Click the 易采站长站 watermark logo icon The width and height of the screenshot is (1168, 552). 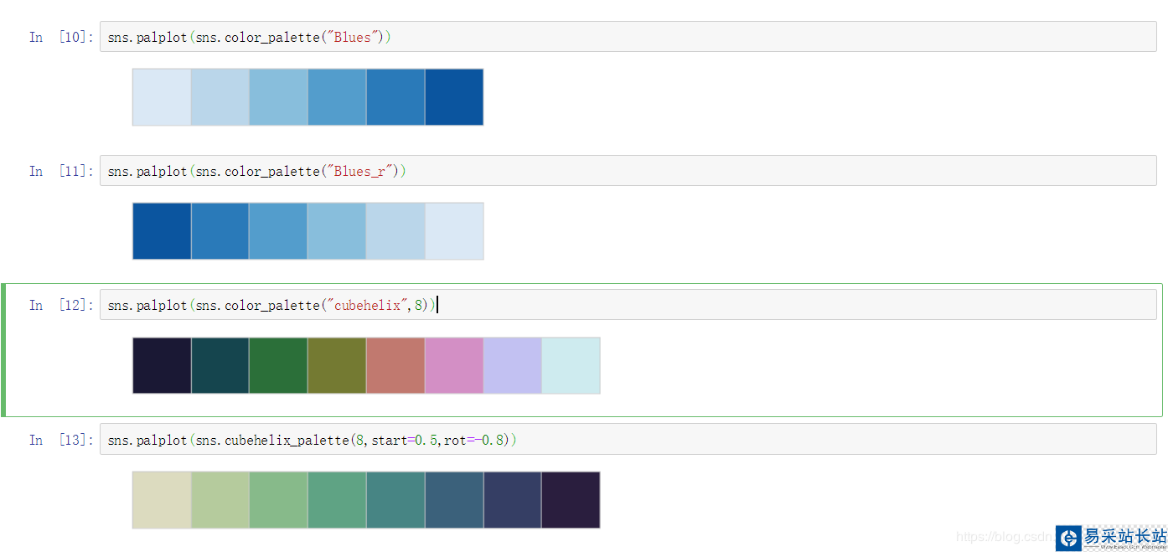coord(1068,538)
